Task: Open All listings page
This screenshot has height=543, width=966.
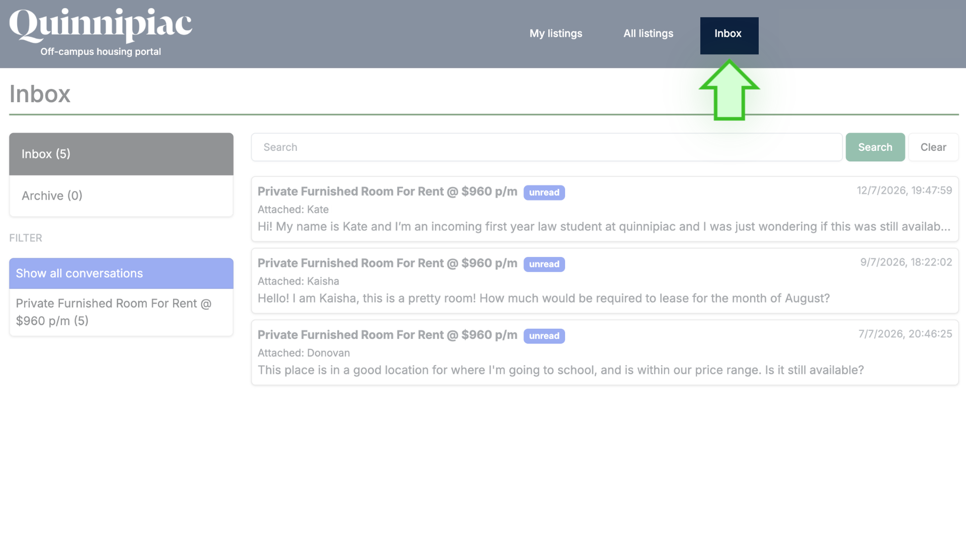Action: click(648, 34)
